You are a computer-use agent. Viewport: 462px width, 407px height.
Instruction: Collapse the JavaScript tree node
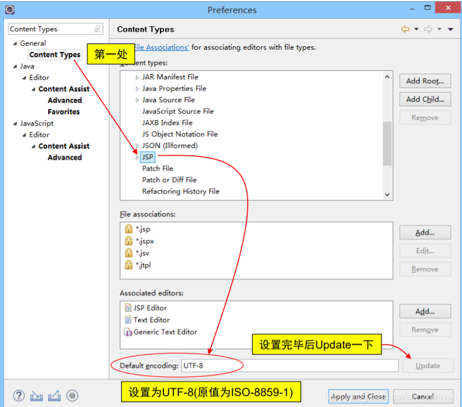coord(15,123)
